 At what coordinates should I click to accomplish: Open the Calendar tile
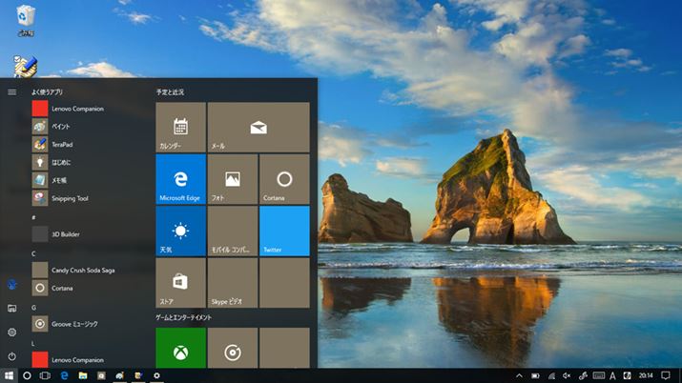[x=180, y=128]
